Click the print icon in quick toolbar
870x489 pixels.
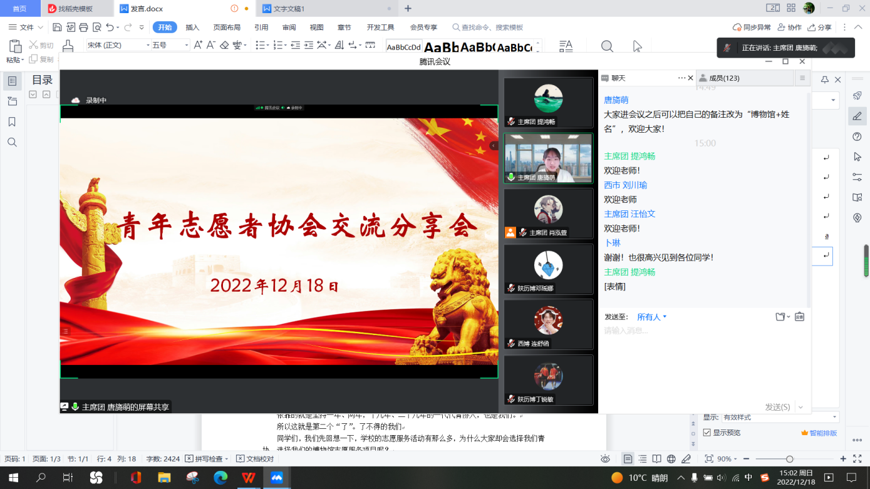click(83, 28)
